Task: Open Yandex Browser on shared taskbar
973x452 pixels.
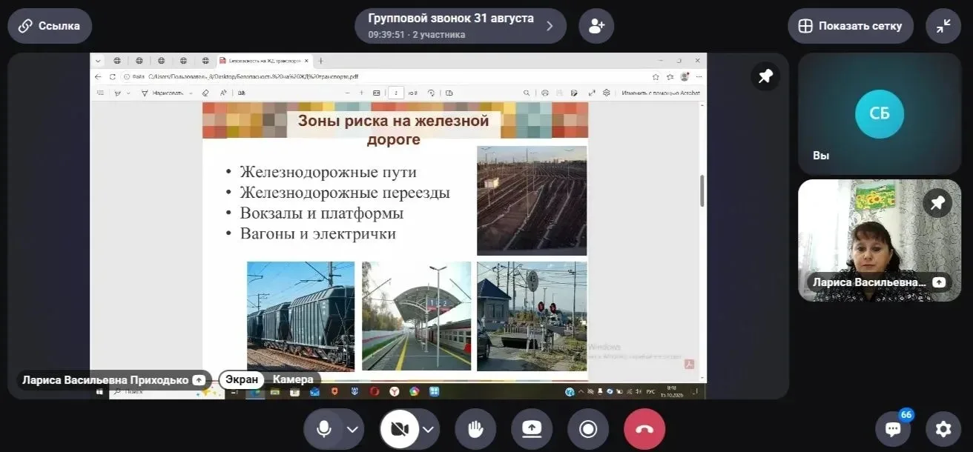Action: [x=395, y=391]
